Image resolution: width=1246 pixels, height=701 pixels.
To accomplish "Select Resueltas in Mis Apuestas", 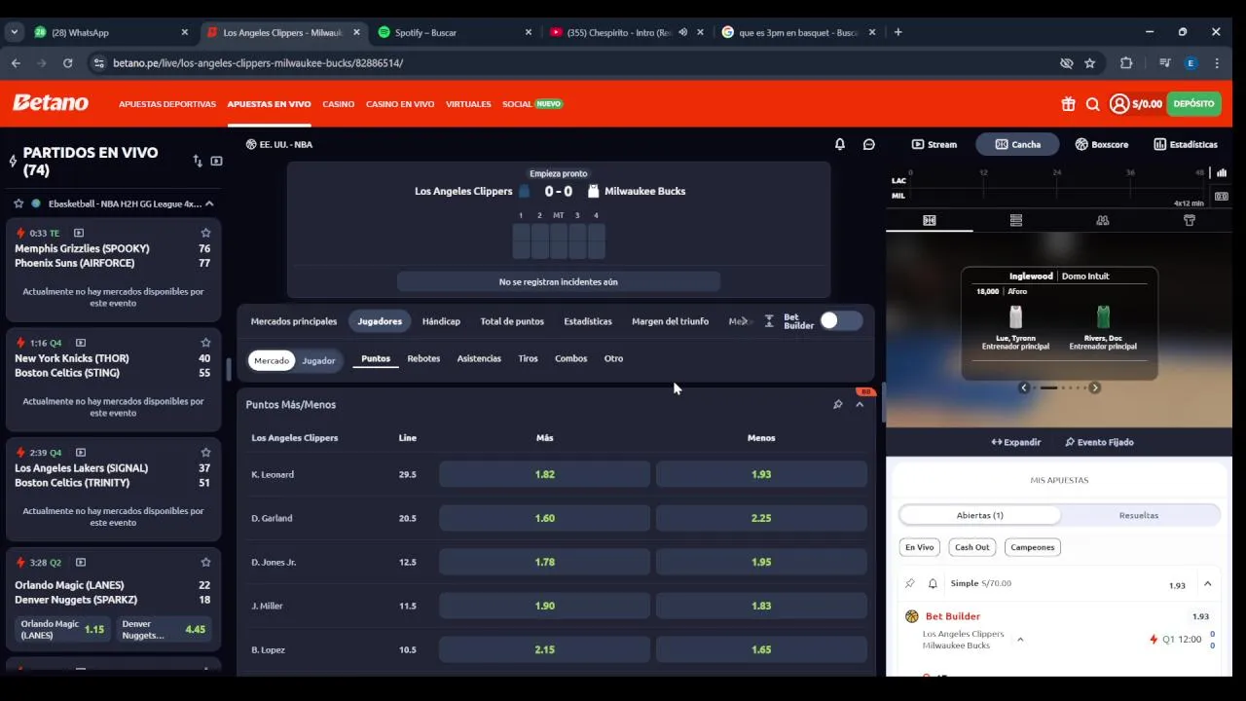I will tap(1139, 515).
